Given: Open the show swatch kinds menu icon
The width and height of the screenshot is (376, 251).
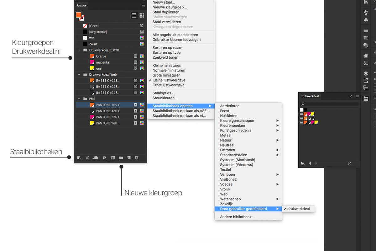Looking at the screenshot, I should (105, 158).
